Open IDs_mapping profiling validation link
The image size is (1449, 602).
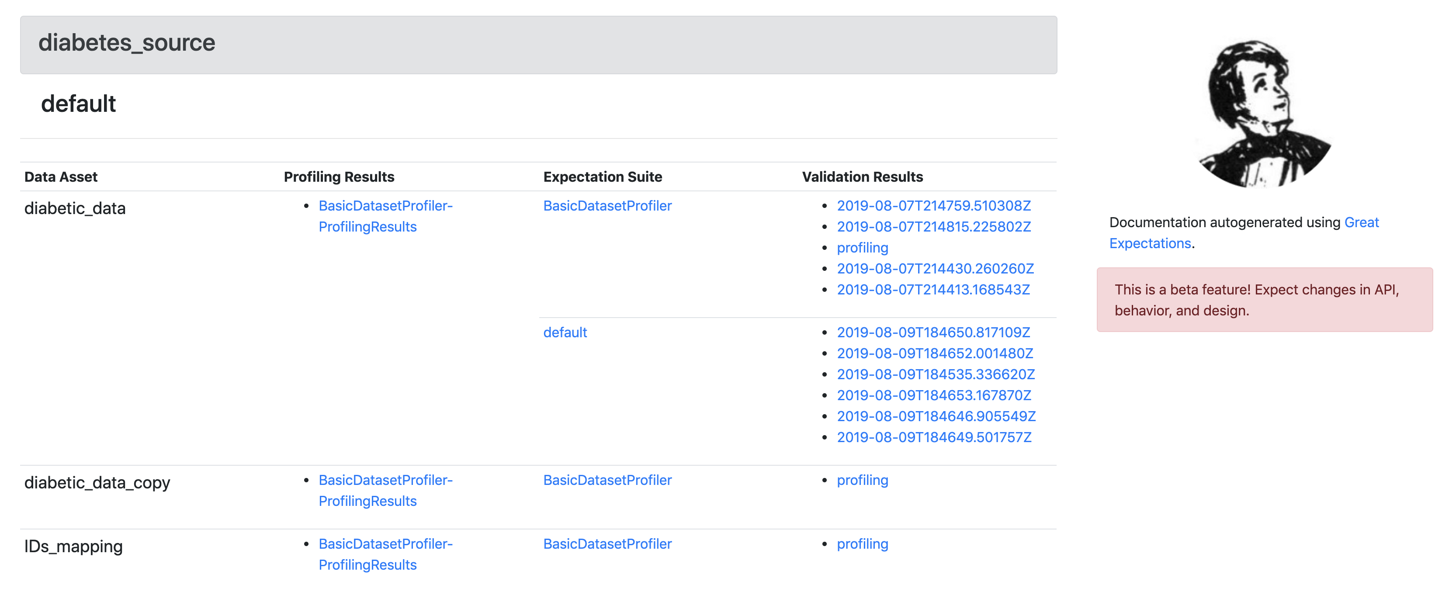pyautogui.click(x=862, y=544)
